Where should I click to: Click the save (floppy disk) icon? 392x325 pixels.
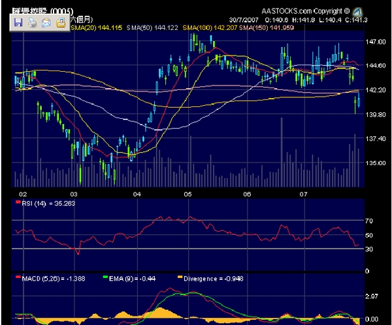18,23
